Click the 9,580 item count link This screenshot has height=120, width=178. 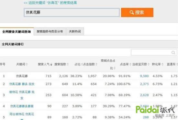pyautogui.click(x=144, y=76)
